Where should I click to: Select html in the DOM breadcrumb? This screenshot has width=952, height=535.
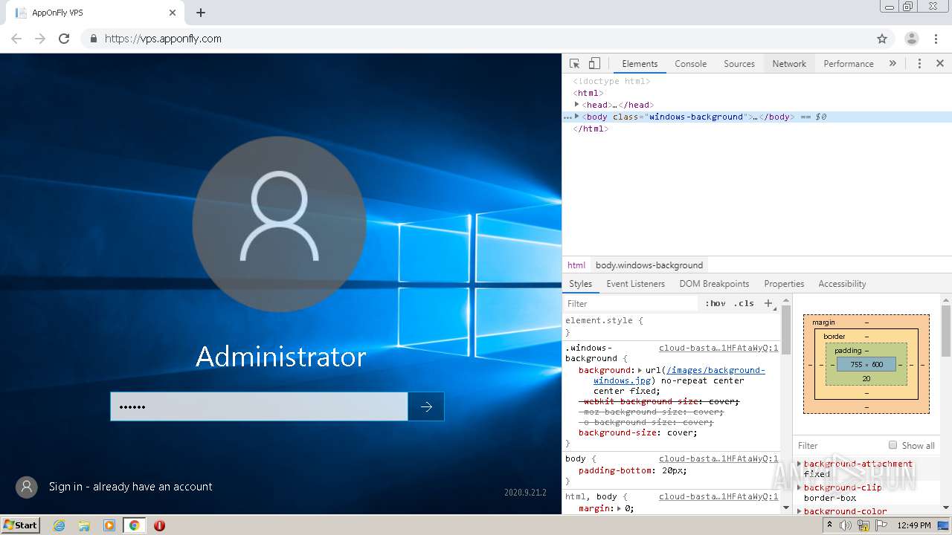pyautogui.click(x=576, y=265)
